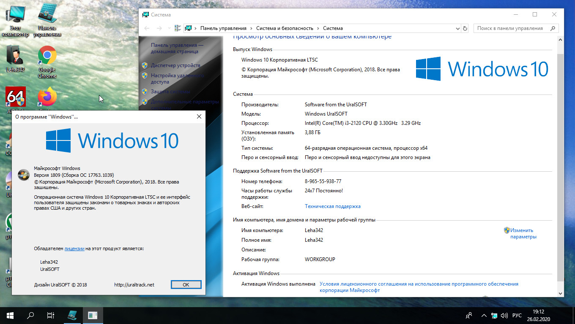This screenshot has height=324, width=575.
Task: Click the Система window title icon
Action: (x=145, y=15)
